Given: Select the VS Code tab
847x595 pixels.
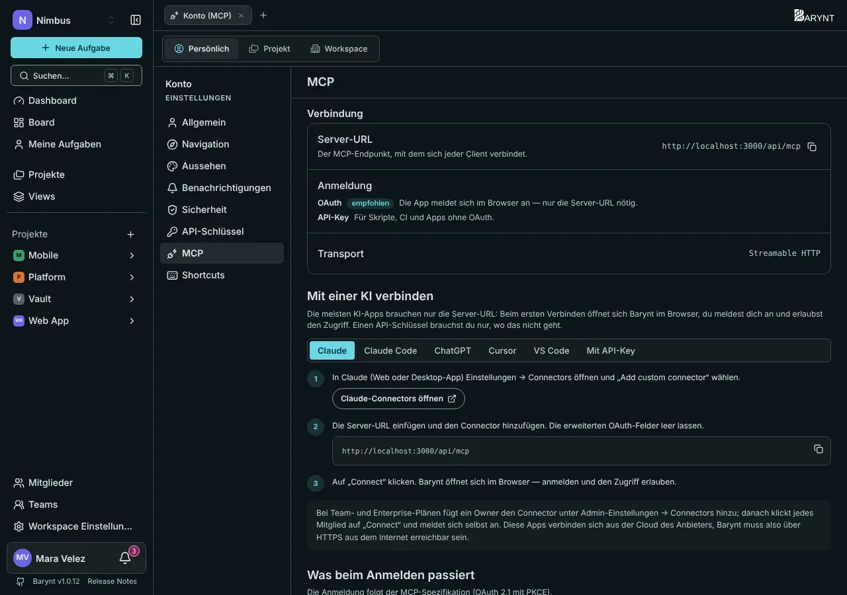Looking at the screenshot, I should 551,350.
